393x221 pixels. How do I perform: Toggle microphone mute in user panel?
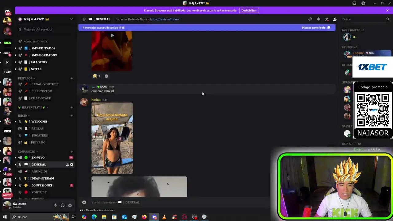pyautogui.click(x=55, y=205)
